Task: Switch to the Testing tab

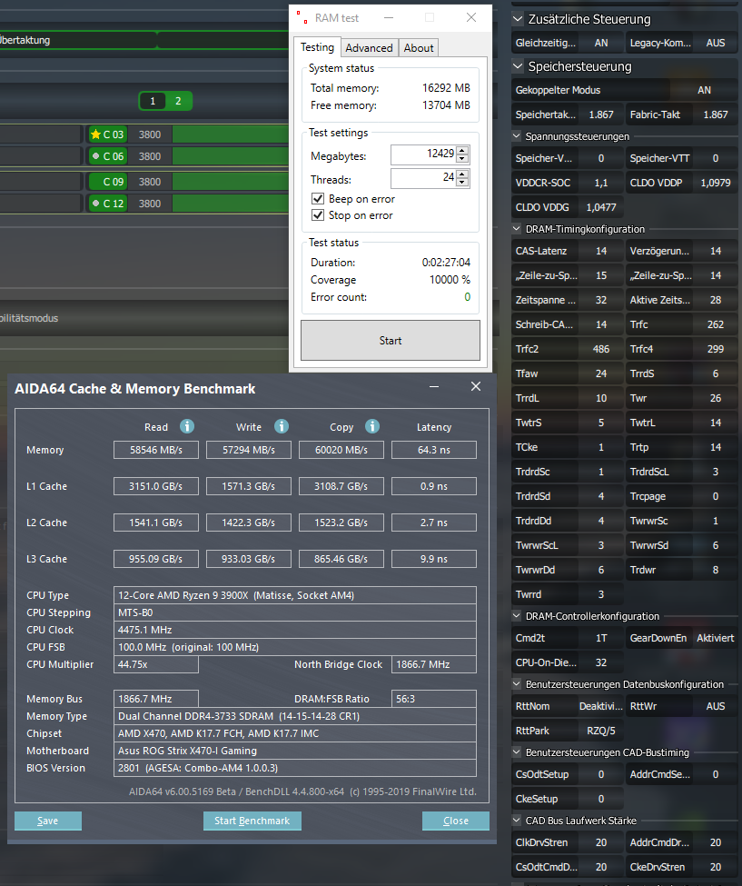Action: 317,47
